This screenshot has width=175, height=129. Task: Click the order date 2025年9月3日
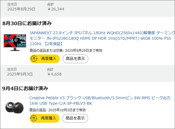20,74
